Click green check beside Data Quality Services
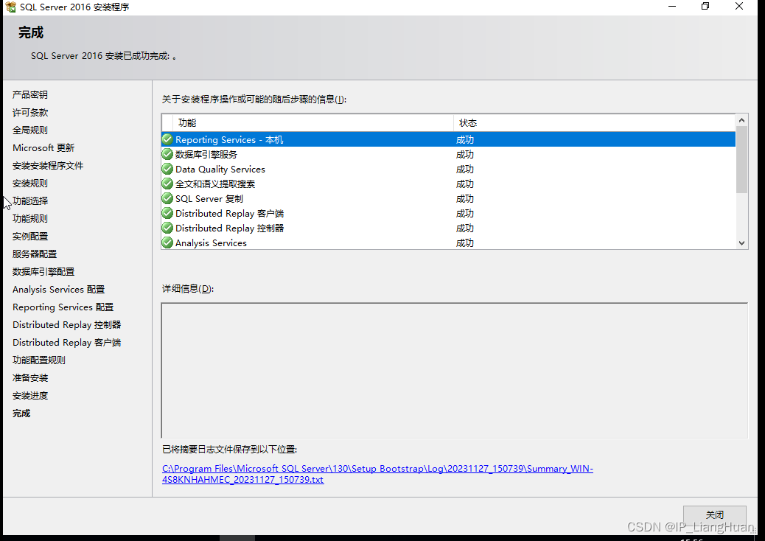Screen dimensions: 765x541 (x=167, y=169)
